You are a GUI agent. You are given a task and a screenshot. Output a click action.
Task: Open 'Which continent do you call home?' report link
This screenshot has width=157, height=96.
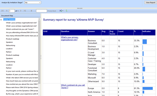pos(73,86)
